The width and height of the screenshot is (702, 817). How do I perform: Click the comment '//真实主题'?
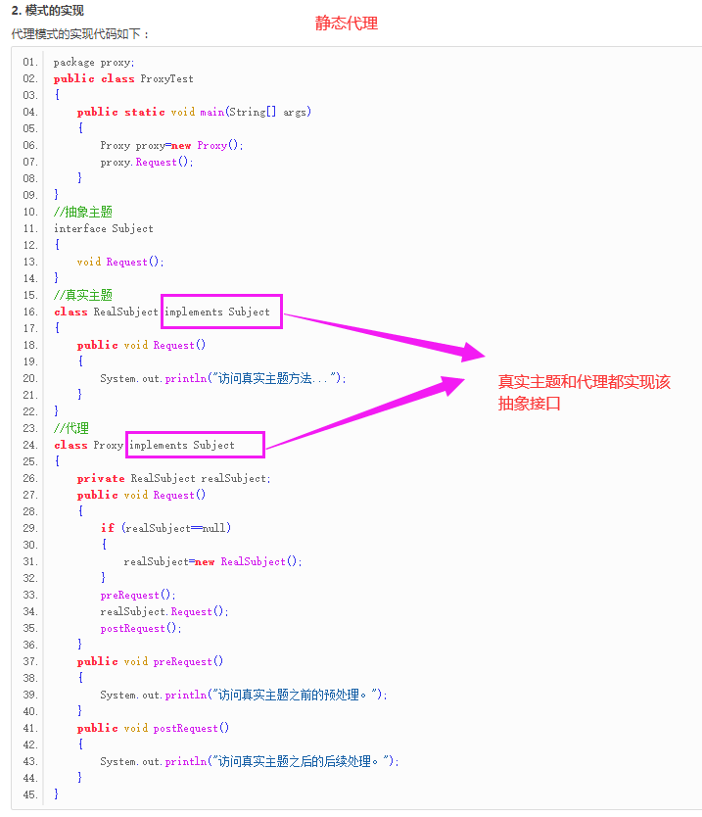[83, 296]
